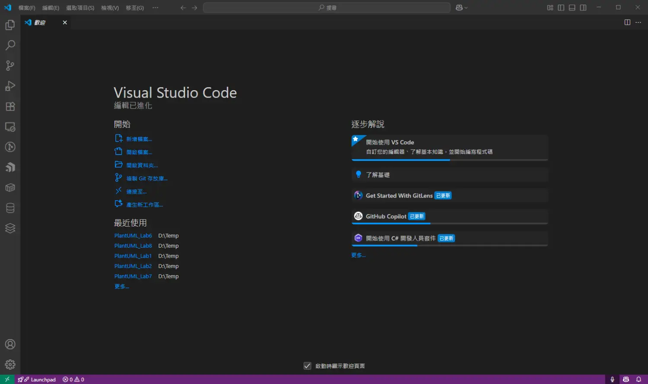The width and height of the screenshot is (648, 384).
Task: Open the Customize Layout icon in title bar
Action: pyautogui.click(x=550, y=8)
